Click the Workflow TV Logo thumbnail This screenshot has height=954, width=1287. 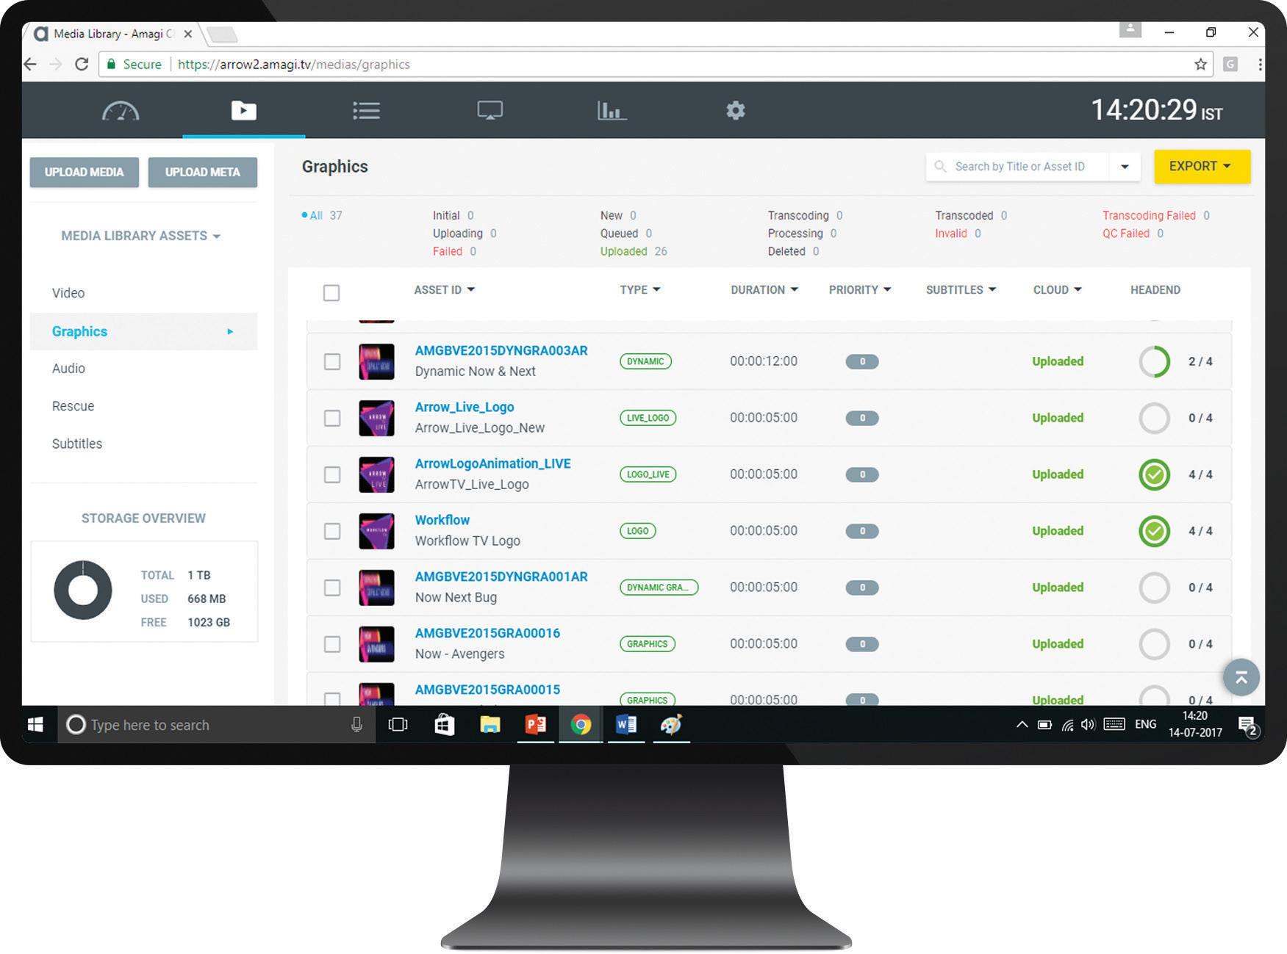pyautogui.click(x=376, y=531)
